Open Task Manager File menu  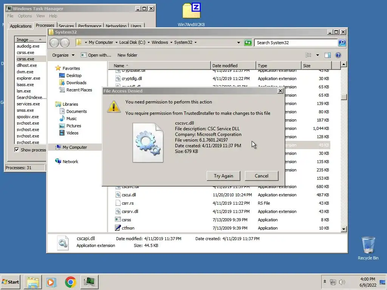click(10, 16)
